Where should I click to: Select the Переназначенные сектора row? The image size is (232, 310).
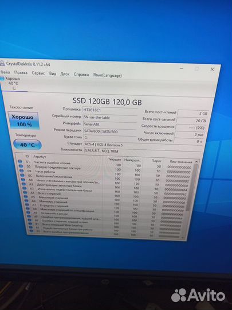[x=105, y=169]
